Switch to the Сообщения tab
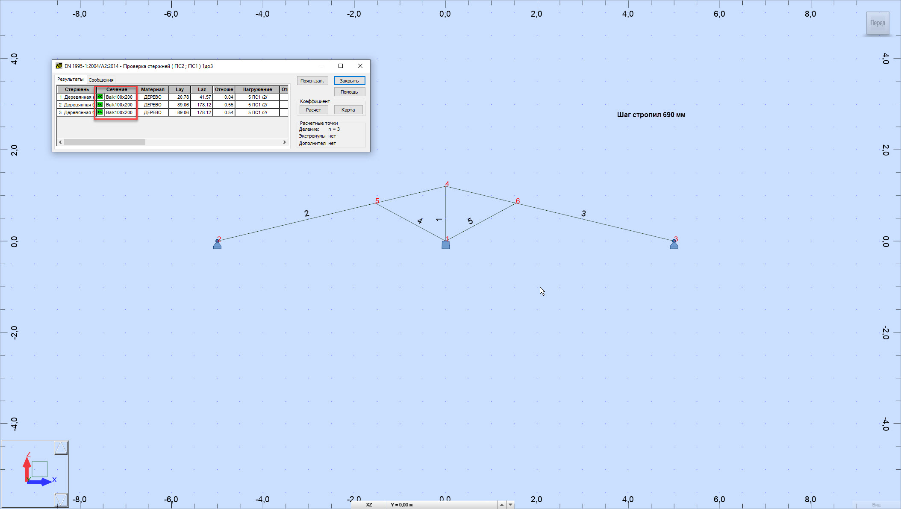Screen dimensions: 901x509 [101, 80]
